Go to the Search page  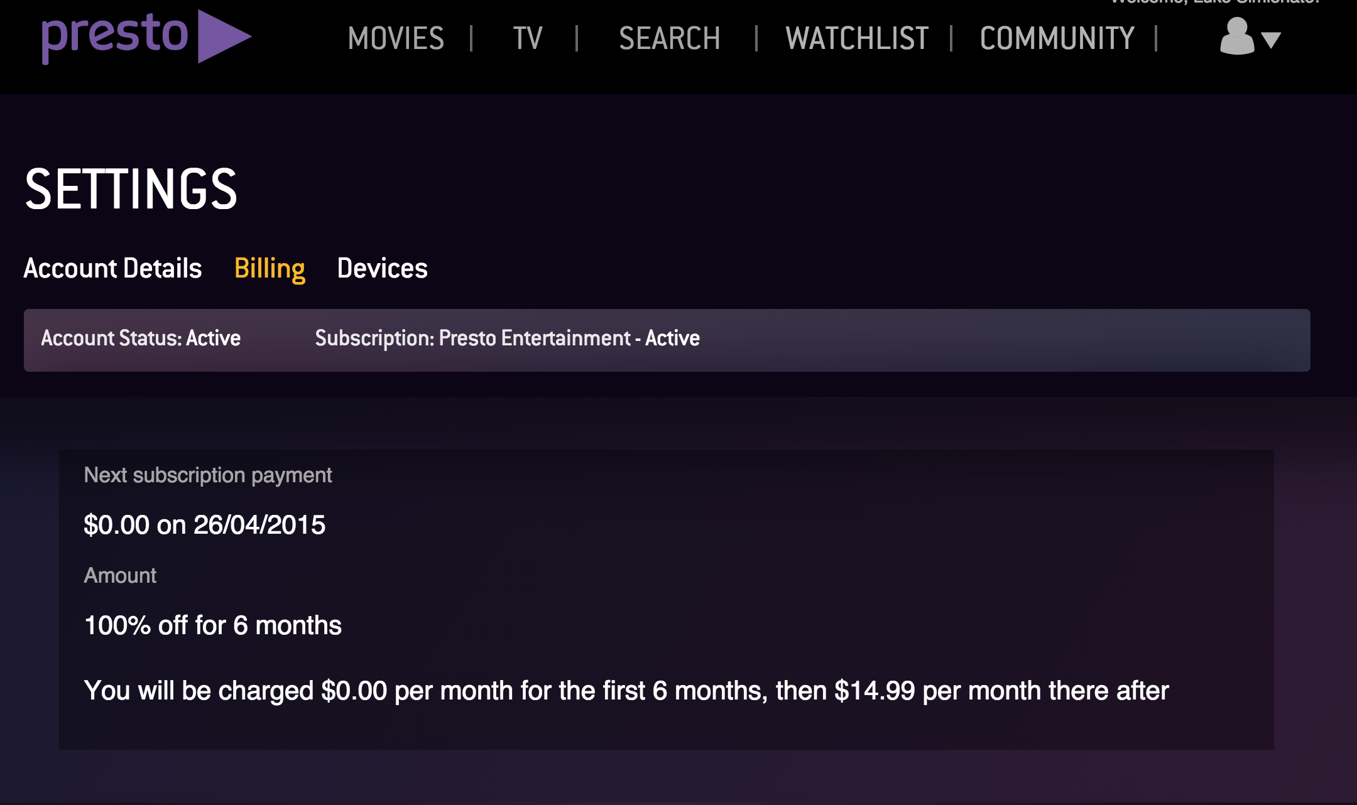click(x=669, y=38)
